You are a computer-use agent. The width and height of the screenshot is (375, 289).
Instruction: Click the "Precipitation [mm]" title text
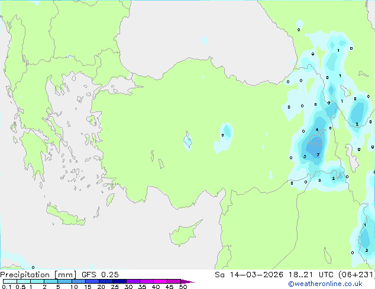click(x=38, y=275)
